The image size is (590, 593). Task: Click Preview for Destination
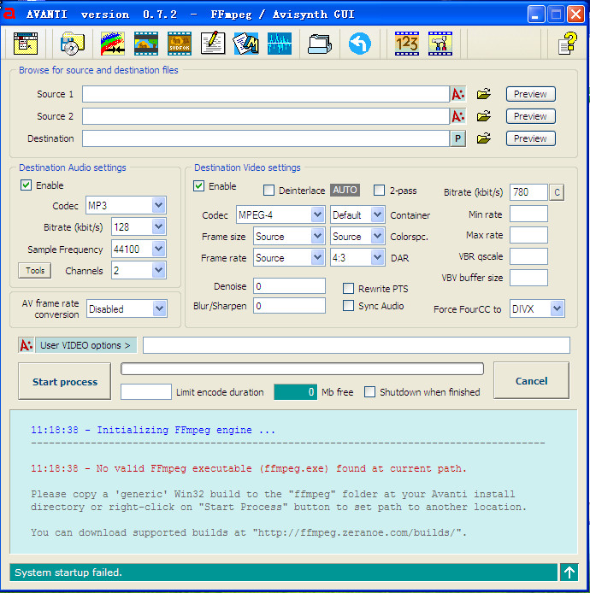point(531,138)
